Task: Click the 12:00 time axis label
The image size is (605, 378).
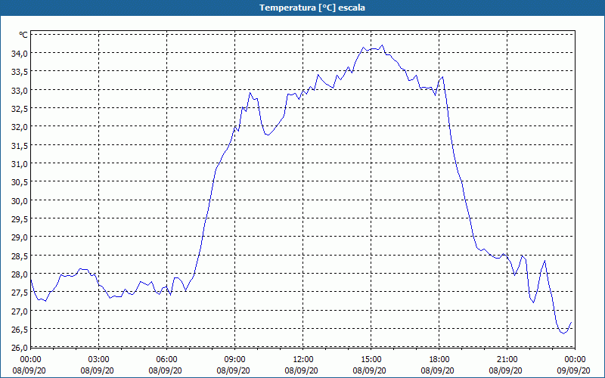Action: (x=303, y=360)
